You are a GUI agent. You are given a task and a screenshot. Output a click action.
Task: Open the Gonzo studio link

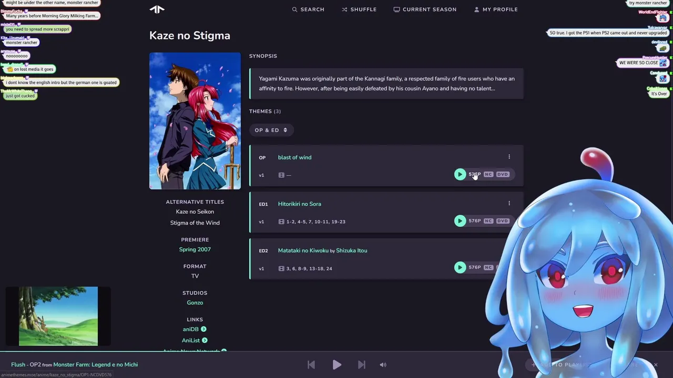point(195,303)
